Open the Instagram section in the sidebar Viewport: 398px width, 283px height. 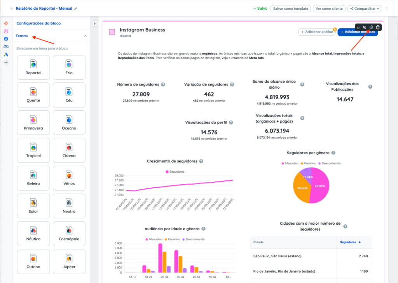6,31
